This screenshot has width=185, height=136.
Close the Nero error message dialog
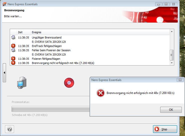coord(180,80)
